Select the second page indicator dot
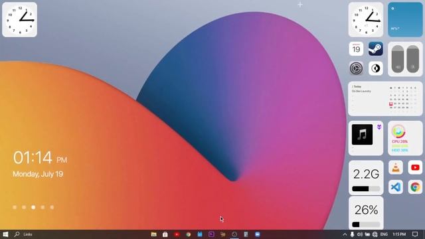The image size is (425, 239). coord(24,207)
